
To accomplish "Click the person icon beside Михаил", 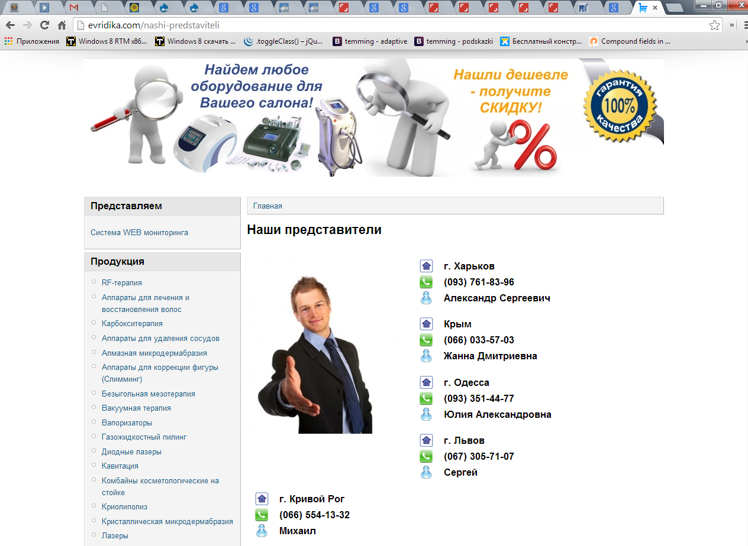I will pyautogui.click(x=262, y=531).
